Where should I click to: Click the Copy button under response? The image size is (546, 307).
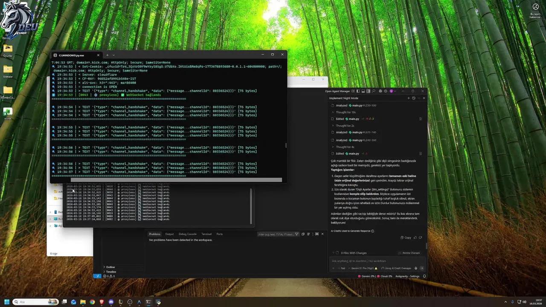tap(406, 237)
